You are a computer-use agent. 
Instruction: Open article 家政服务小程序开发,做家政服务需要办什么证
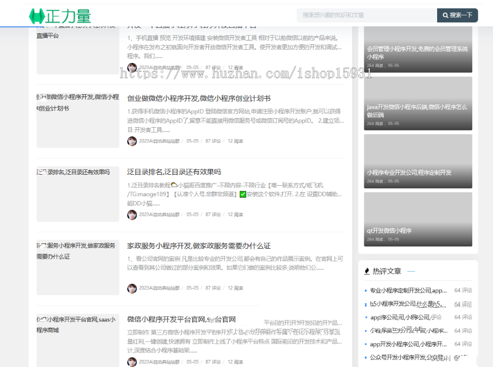(x=199, y=246)
